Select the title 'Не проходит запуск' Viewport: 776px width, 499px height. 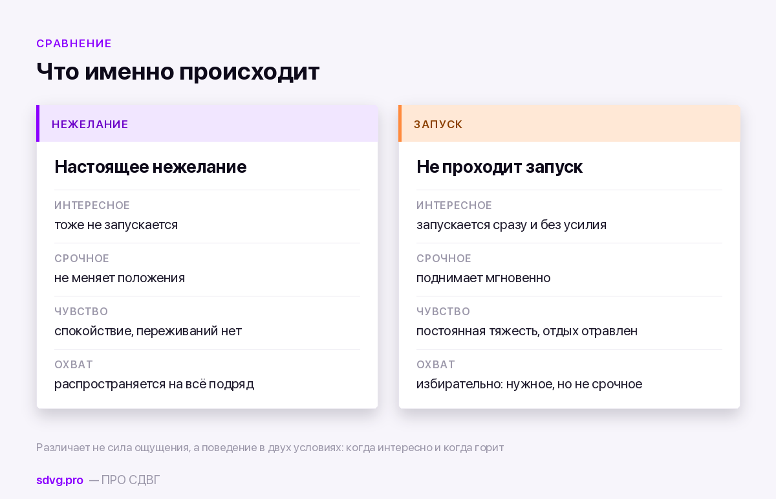tap(499, 166)
